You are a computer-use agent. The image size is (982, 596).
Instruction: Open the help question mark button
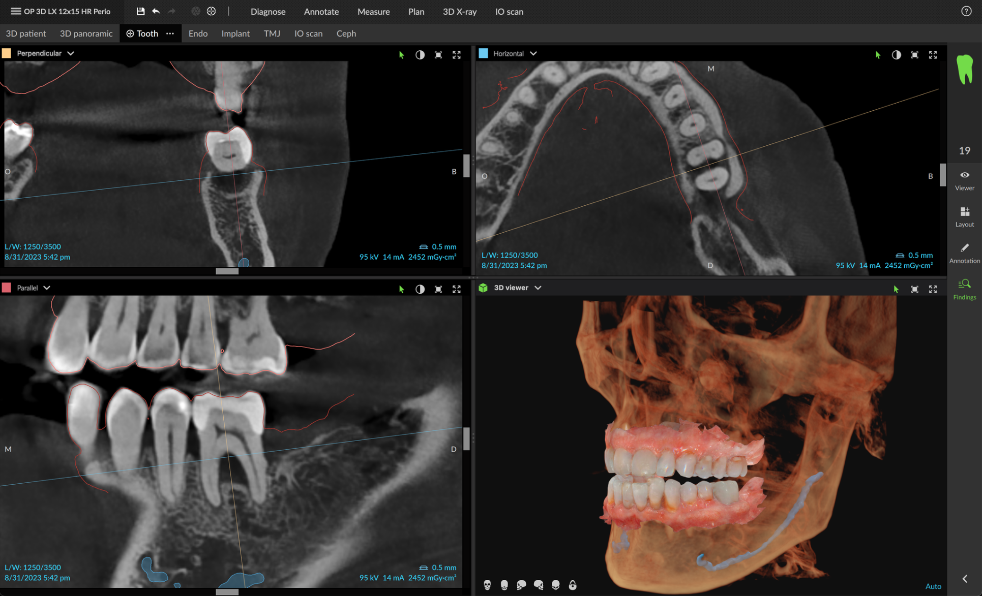tap(966, 11)
